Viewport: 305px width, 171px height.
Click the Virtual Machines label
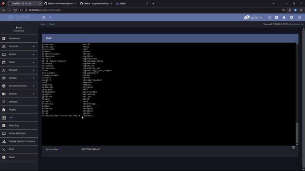[x=17, y=133]
